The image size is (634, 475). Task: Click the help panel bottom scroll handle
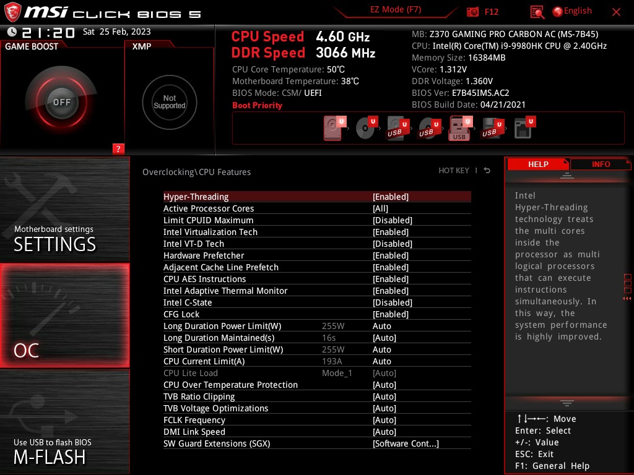point(567,403)
